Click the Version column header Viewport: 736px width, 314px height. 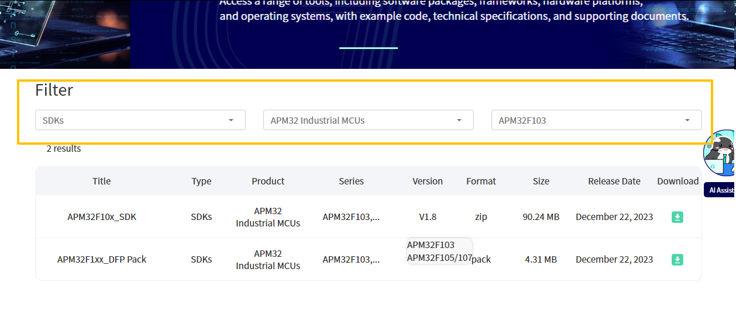click(427, 182)
